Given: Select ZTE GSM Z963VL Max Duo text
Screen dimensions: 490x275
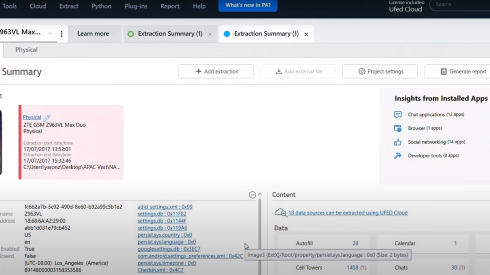Looking at the screenshot, I should click(x=55, y=125).
